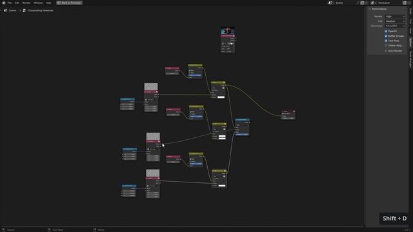
Task: Select the Composite output node on far right
Action: click(x=288, y=115)
